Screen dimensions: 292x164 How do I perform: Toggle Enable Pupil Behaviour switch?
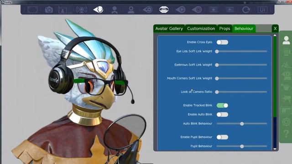222,137
